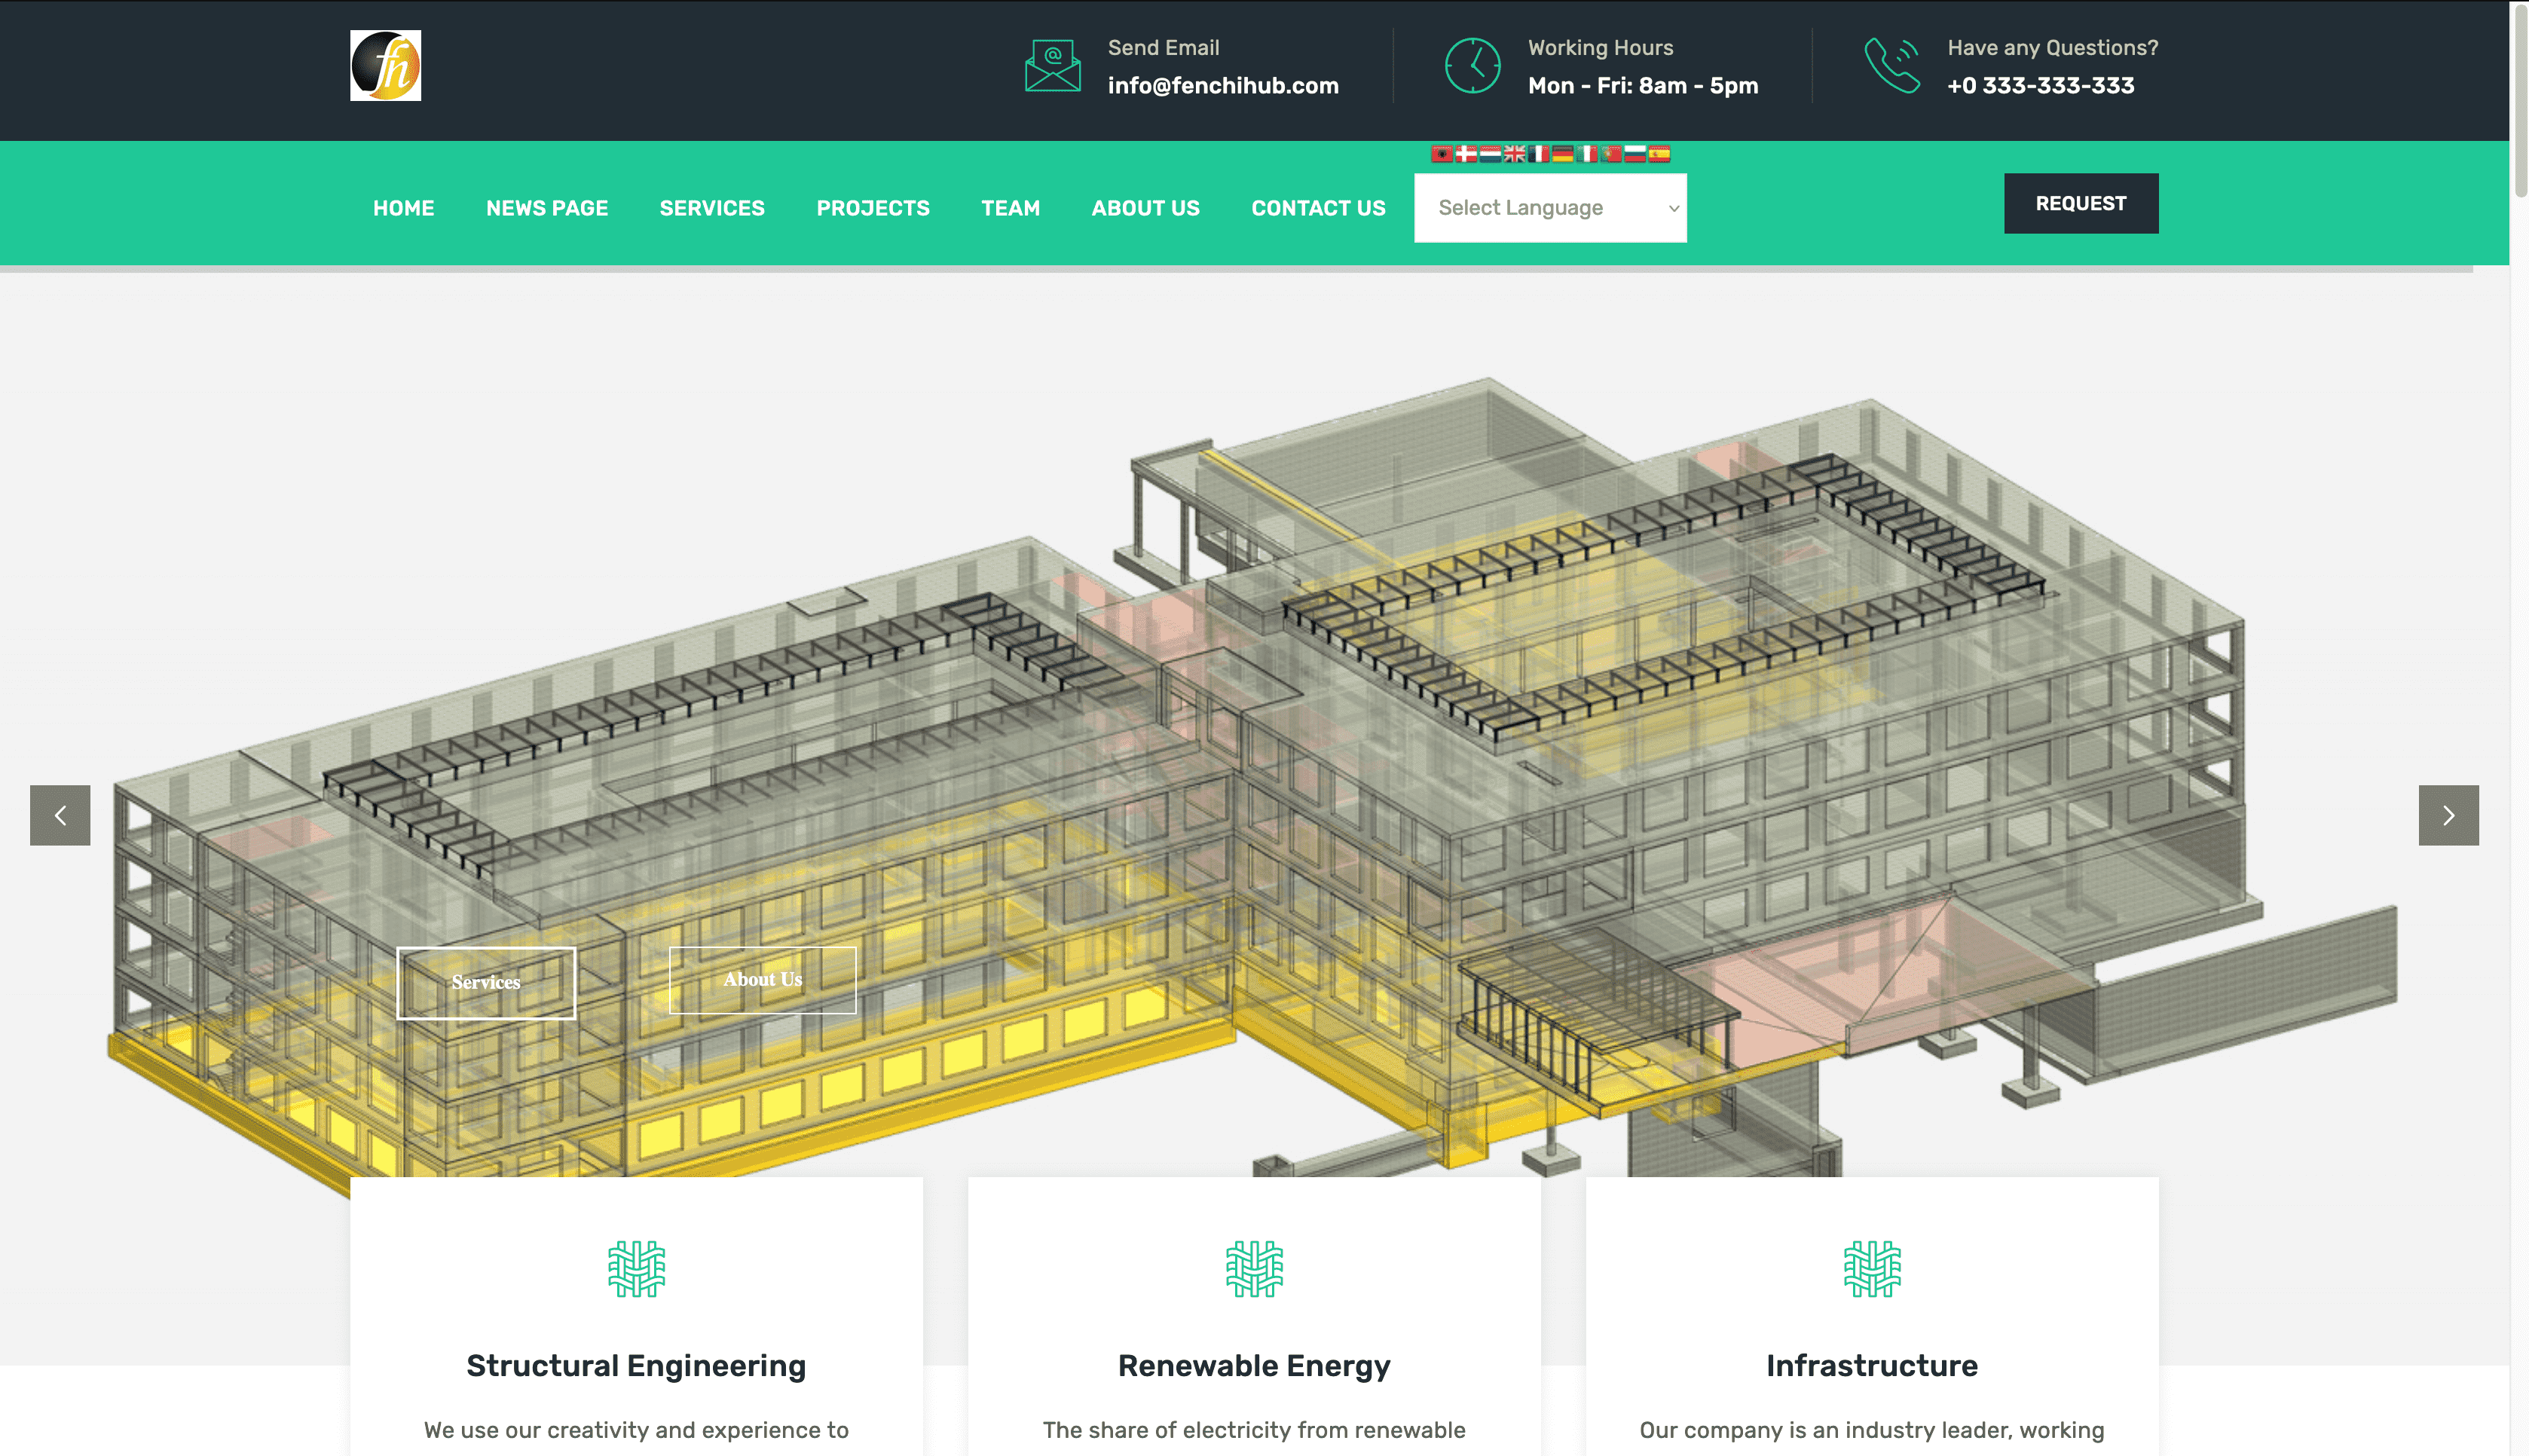Click the phone handset icon
The height and width of the screenshot is (1456, 2529).
[x=1891, y=66]
